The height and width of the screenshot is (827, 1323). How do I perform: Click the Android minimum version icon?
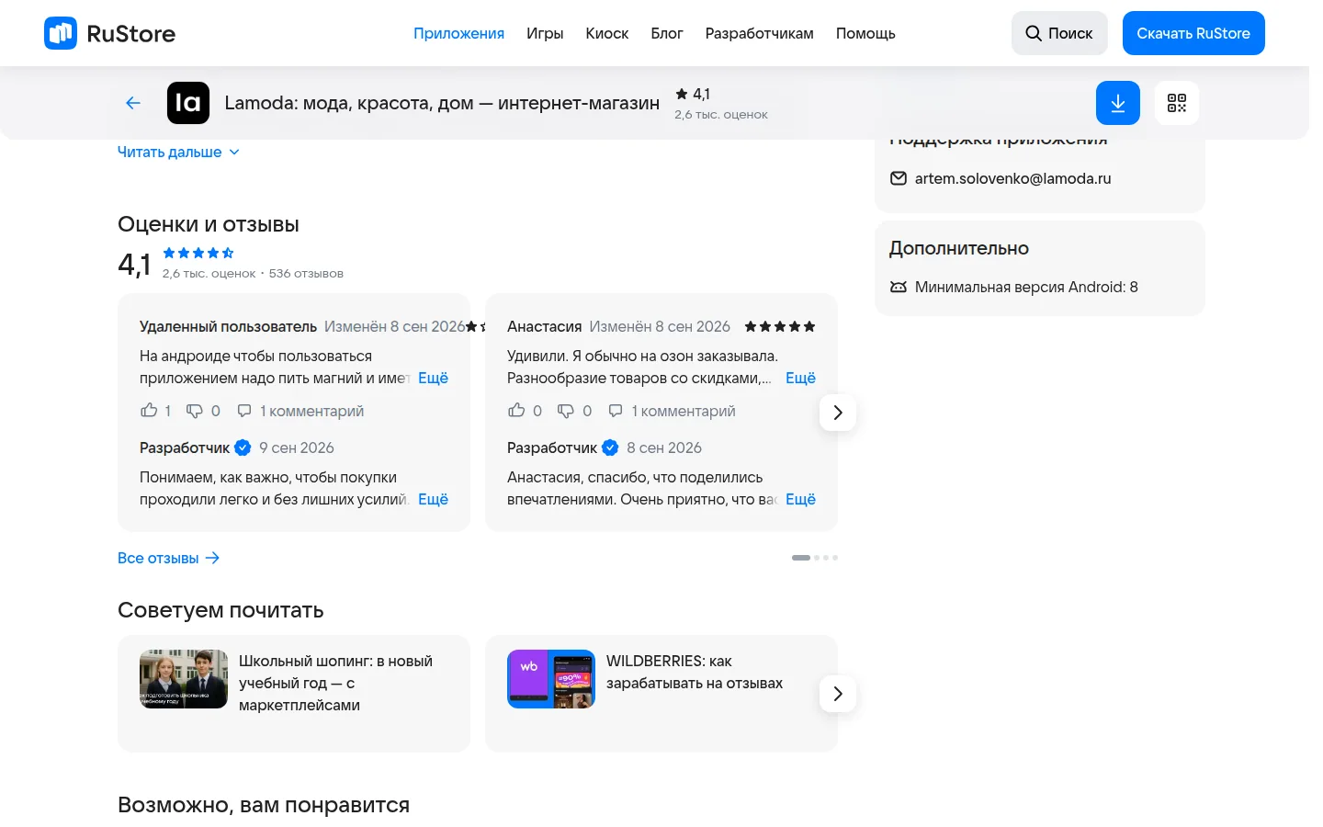[x=899, y=287]
